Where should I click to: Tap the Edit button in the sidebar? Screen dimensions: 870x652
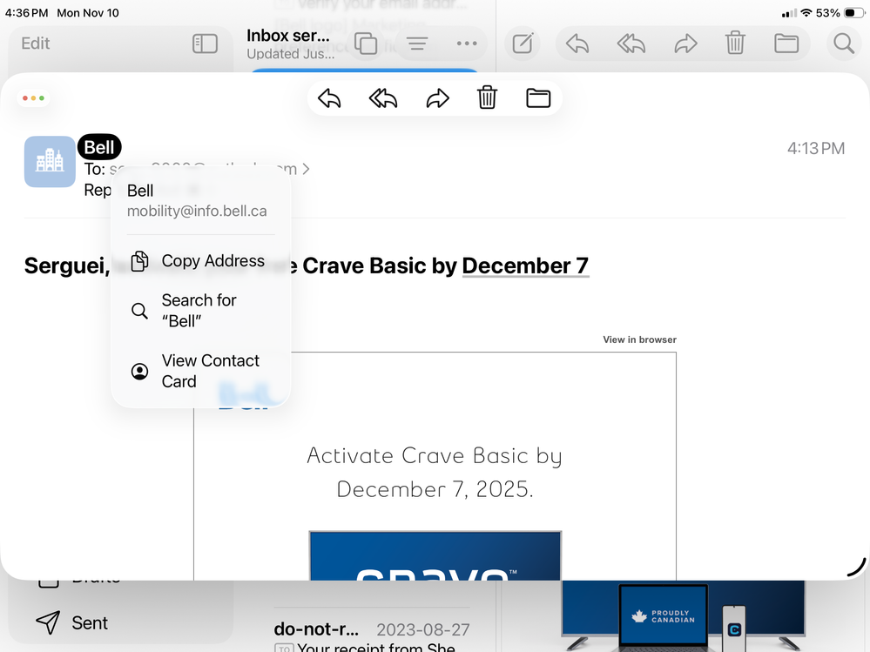(x=36, y=44)
